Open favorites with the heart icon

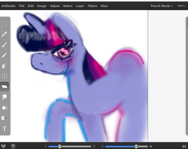[x=3, y=146]
